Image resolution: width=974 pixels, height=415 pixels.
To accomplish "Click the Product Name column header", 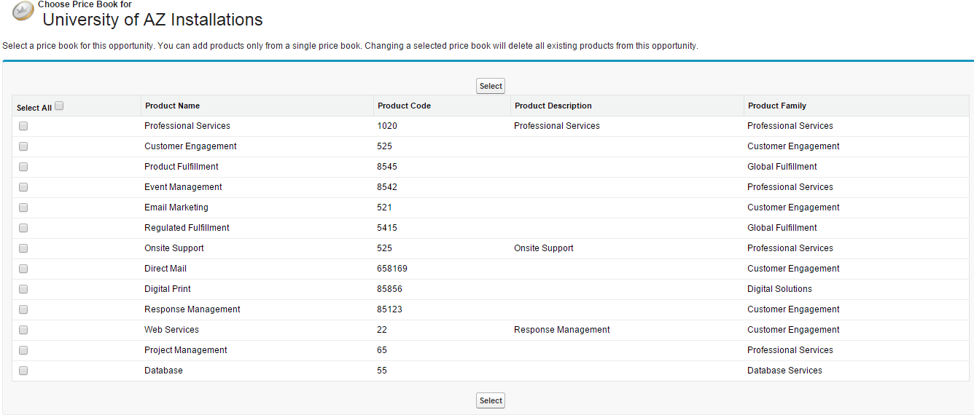I will pos(172,106).
